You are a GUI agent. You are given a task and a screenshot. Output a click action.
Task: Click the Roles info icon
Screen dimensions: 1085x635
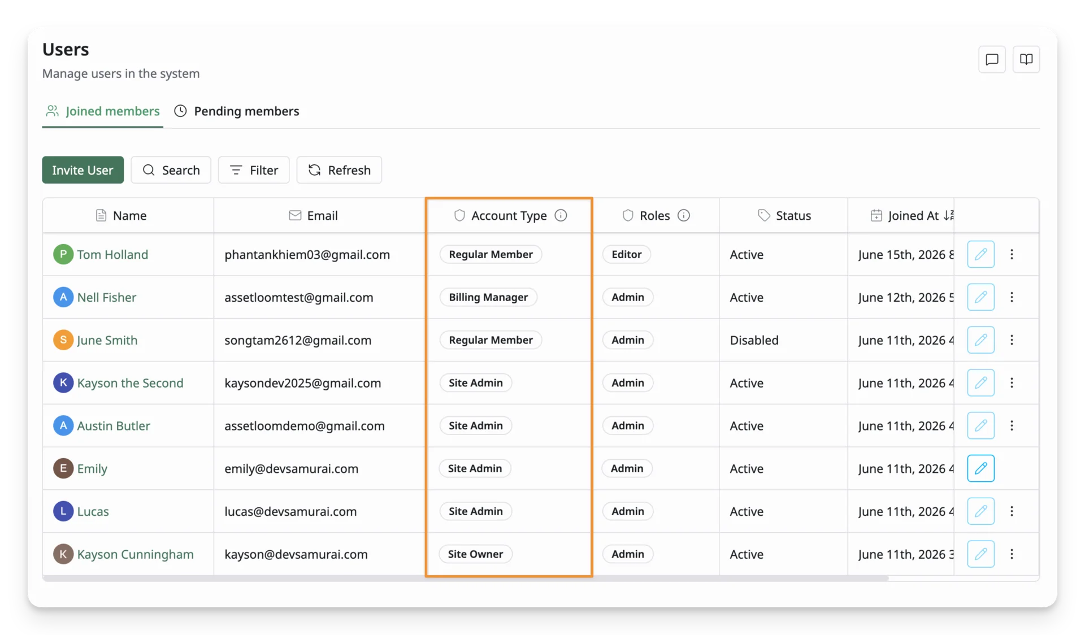coord(684,215)
